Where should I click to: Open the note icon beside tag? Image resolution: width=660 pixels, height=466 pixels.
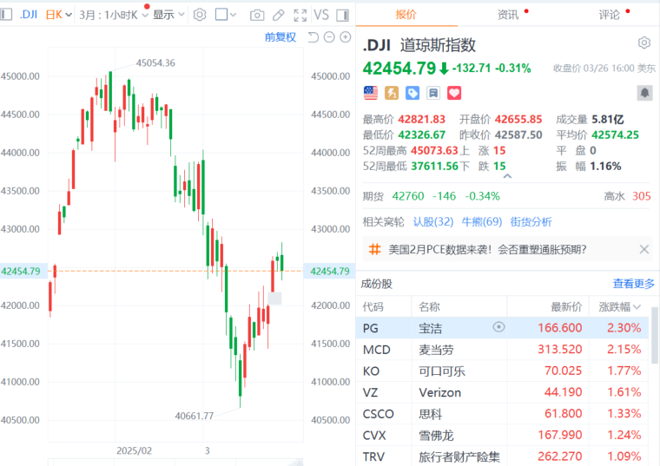pos(433,93)
